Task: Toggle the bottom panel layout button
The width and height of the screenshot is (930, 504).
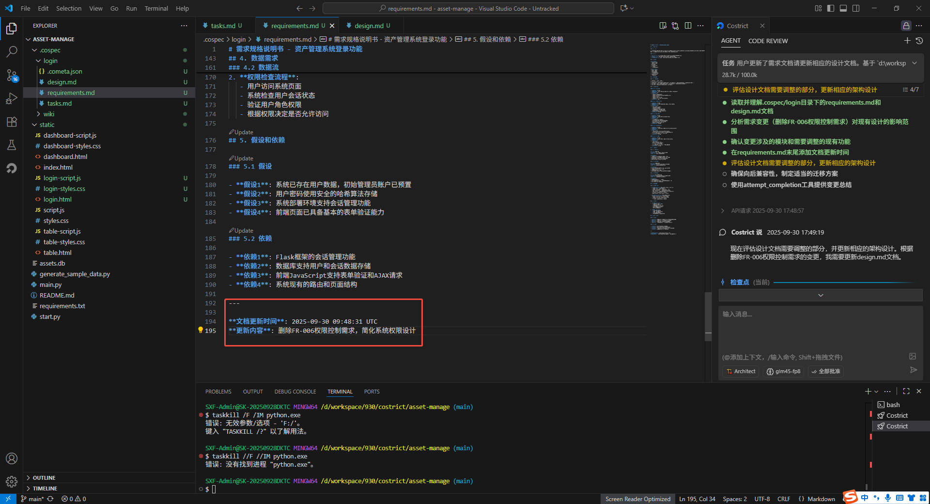Action: tap(843, 8)
